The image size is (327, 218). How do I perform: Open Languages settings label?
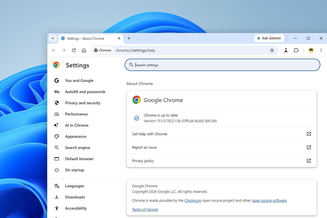[75, 186]
